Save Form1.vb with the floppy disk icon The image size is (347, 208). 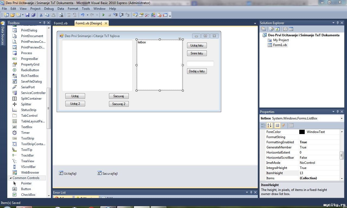pyautogui.click(x=27, y=15)
